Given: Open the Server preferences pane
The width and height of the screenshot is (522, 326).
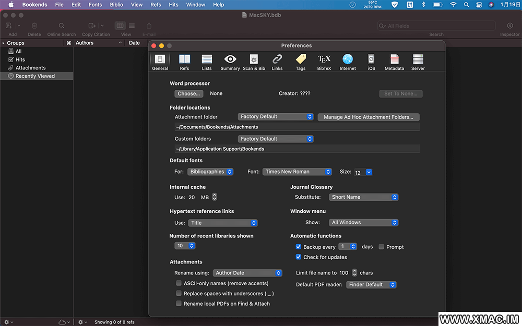Looking at the screenshot, I should (418, 62).
